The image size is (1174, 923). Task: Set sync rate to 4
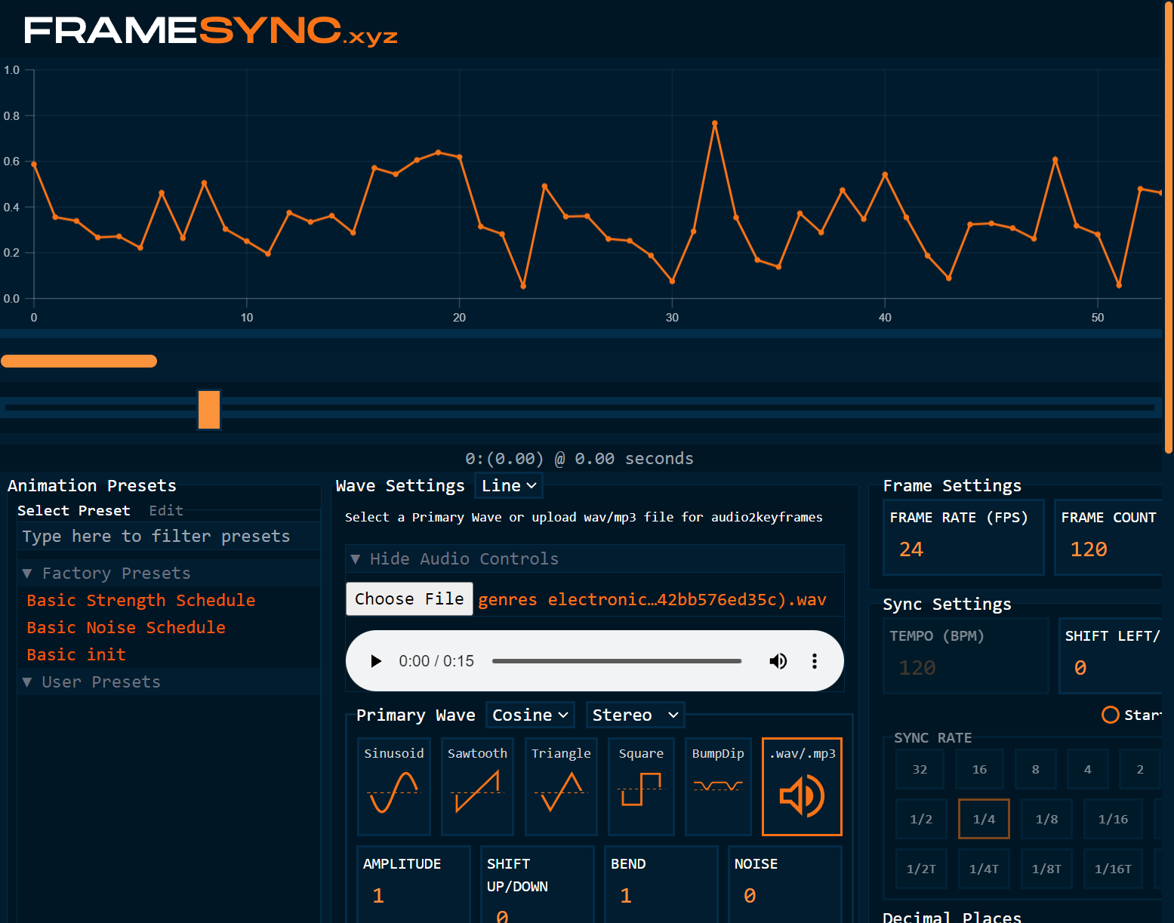(x=1087, y=769)
